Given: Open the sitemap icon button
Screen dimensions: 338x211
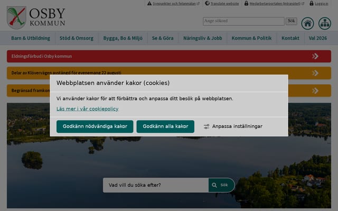Looking at the screenshot, I should (325, 23).
